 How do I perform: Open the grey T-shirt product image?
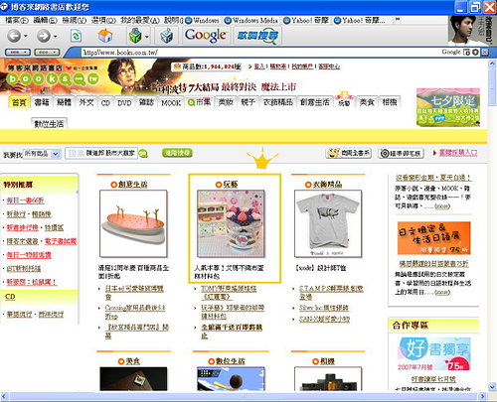coord(328,223)
